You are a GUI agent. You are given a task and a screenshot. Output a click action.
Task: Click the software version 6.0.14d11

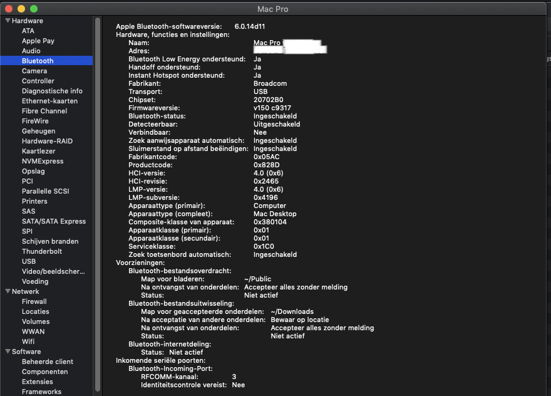coord(250,26)
